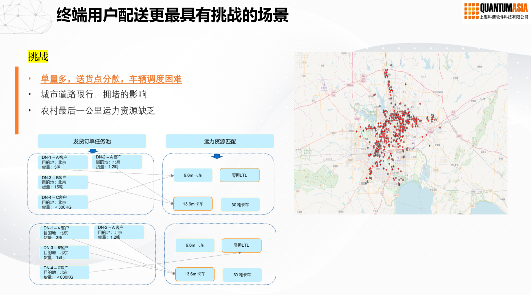This screenshot has width=531, height=299.
Task: Click the QUANTUMASIA logo wordmark
Action: 503,8
